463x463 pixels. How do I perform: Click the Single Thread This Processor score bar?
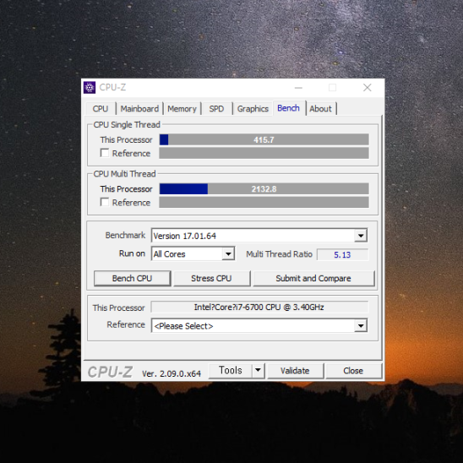tap(264, 139)
